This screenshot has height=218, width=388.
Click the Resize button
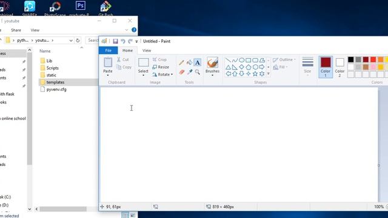(161, 67)
